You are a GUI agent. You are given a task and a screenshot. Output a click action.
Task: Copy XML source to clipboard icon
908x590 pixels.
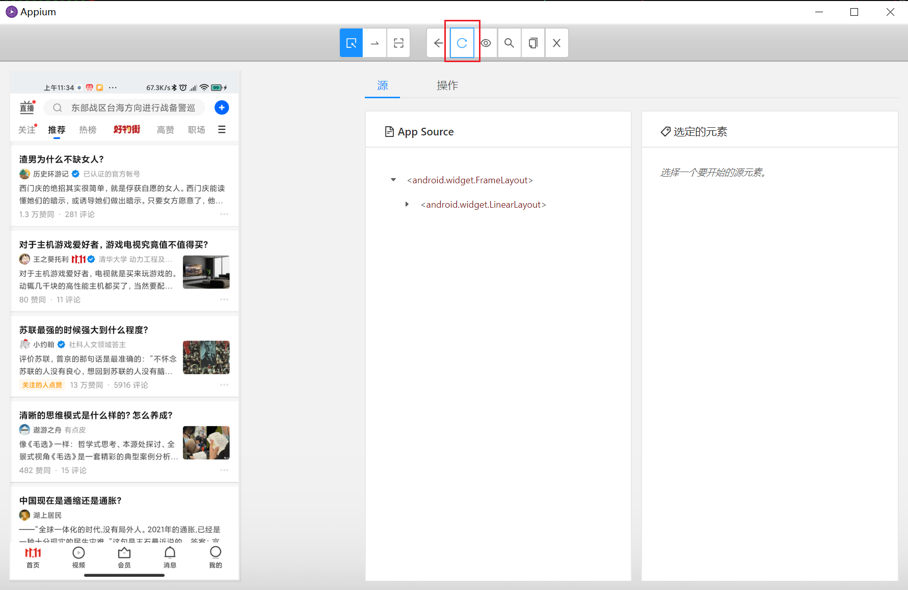533,43
